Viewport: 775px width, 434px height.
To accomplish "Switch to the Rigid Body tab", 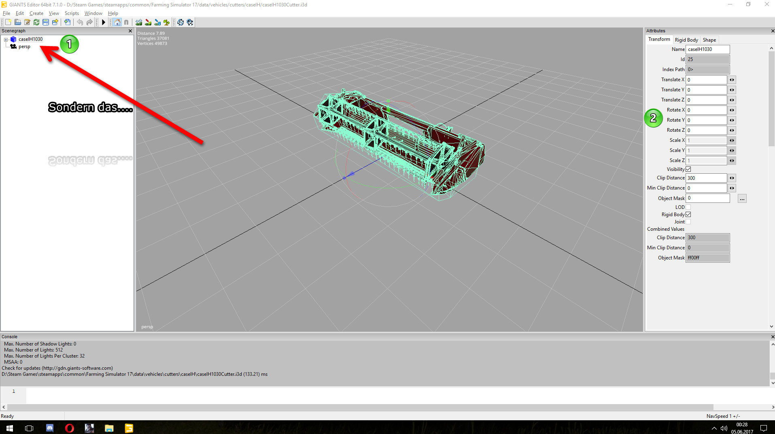I will [686, 40].
